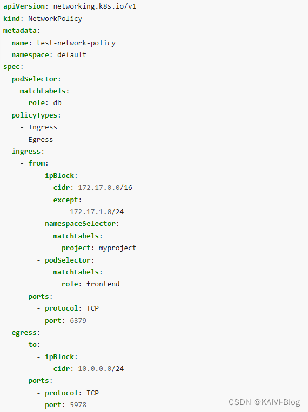This screenshot has width=308, height=412.
Task: Click the 172.17.0.0/16 cidr value
Action: 105,187
